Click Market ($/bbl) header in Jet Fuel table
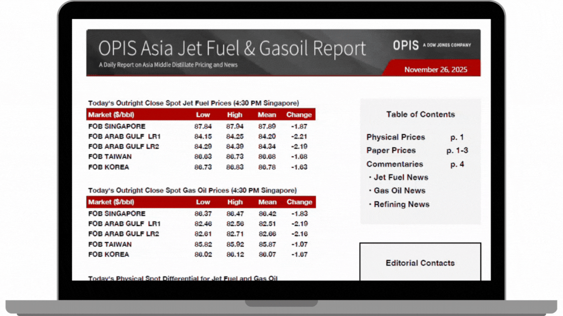Image resolution: width=563 pixels, height=316 pixels. [x=111, y=115]
